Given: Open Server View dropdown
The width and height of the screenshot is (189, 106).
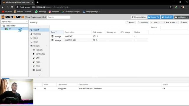Looking at the screenshot, I should pyautogui.click(x=14, y=21).
